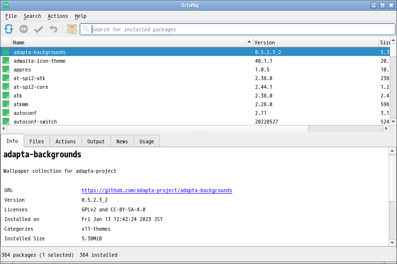Click the adapta-backgrounds package status icon
This screenshot has height=264, width=397.
coord(6,52)
